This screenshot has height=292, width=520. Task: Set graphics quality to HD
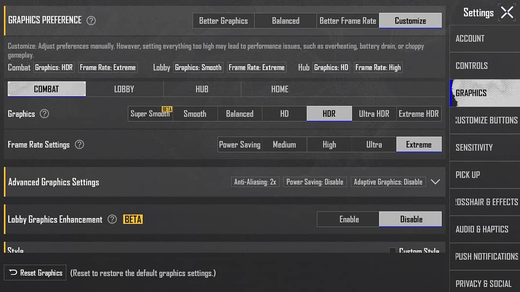point(285,113)
